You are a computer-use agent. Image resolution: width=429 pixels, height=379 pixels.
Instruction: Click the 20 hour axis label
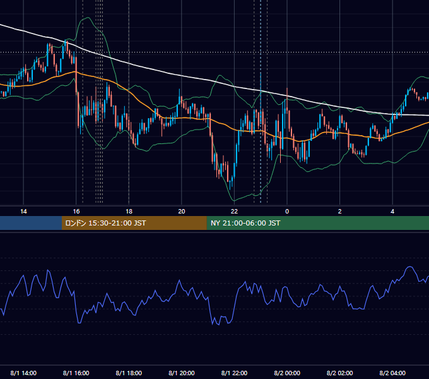tap(182, 212)
